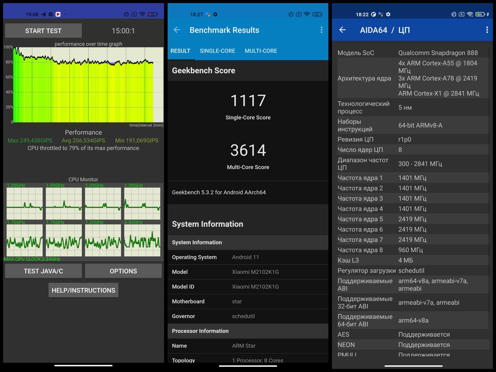Open three-dot menu in Benchmark Results
The height and width of the screenshot is (372, 496).
(321, 30)
